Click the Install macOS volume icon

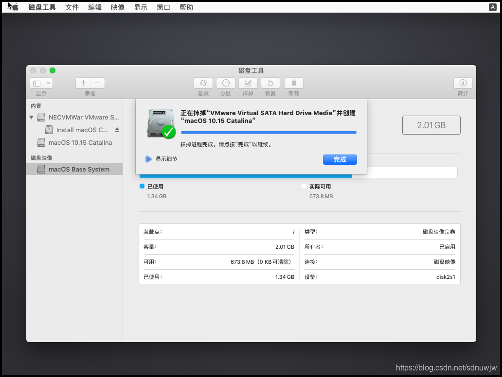(49, 130)
